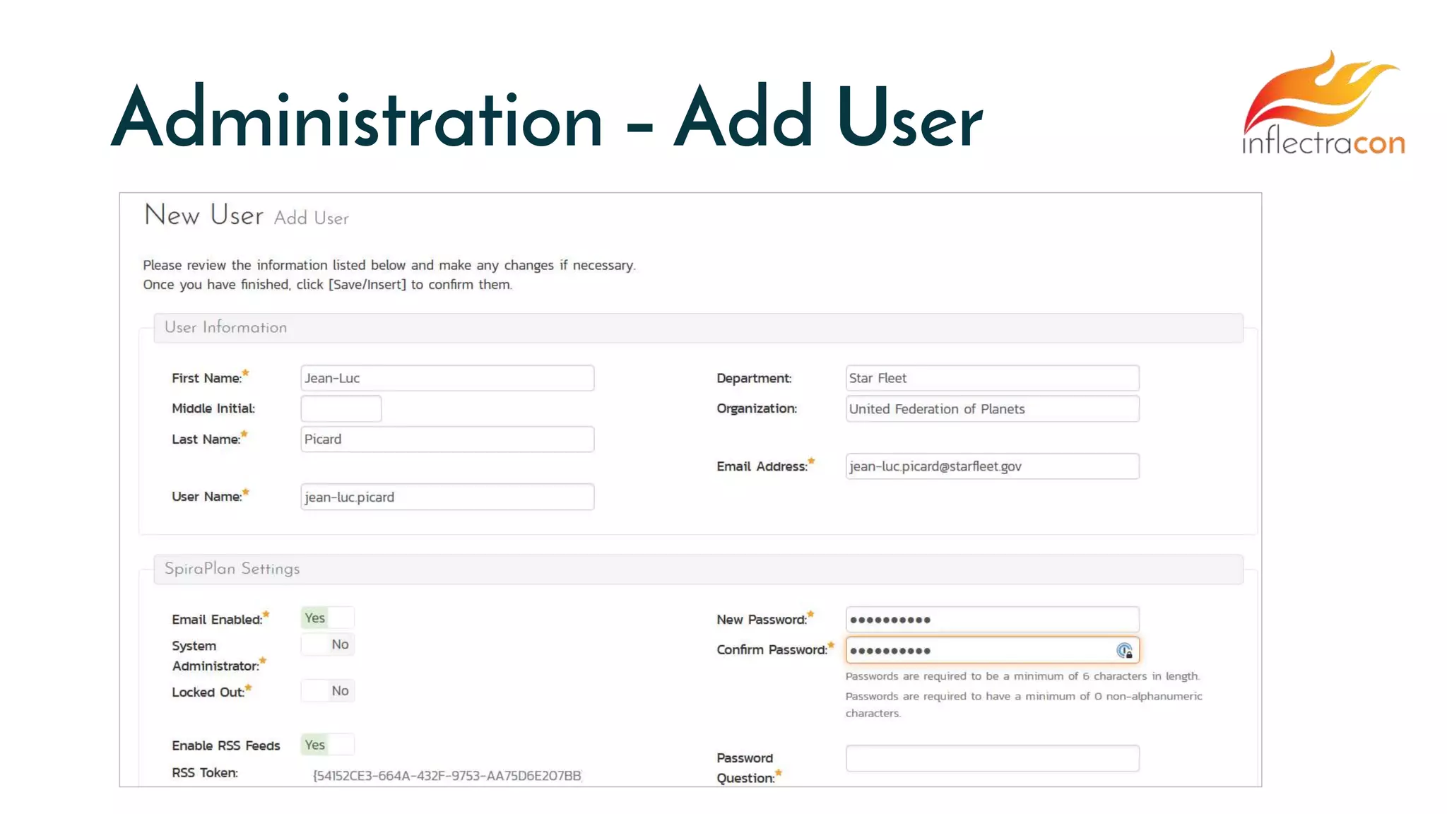Click the Confirm Password field
Screen dimensions: 1447x814
tap(992, 650)
